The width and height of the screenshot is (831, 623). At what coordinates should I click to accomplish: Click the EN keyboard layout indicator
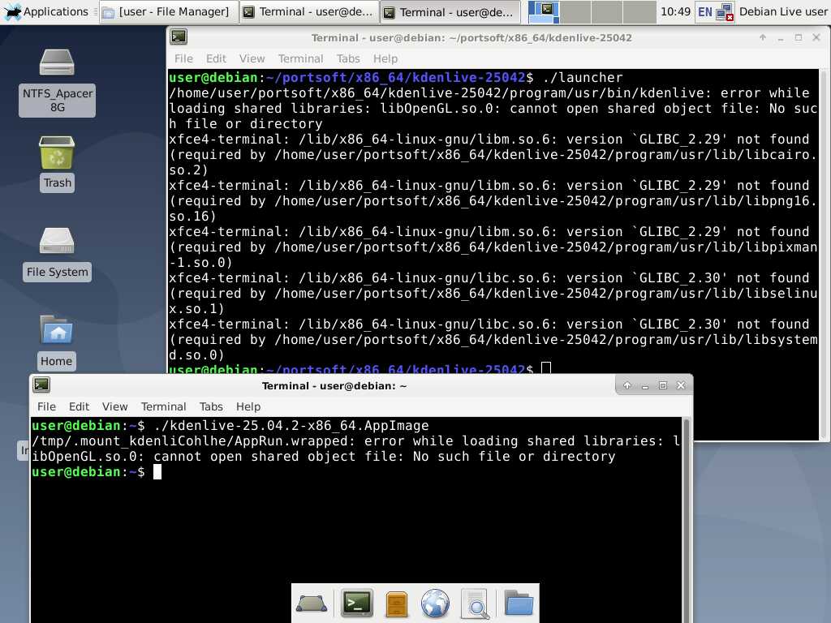705,11
